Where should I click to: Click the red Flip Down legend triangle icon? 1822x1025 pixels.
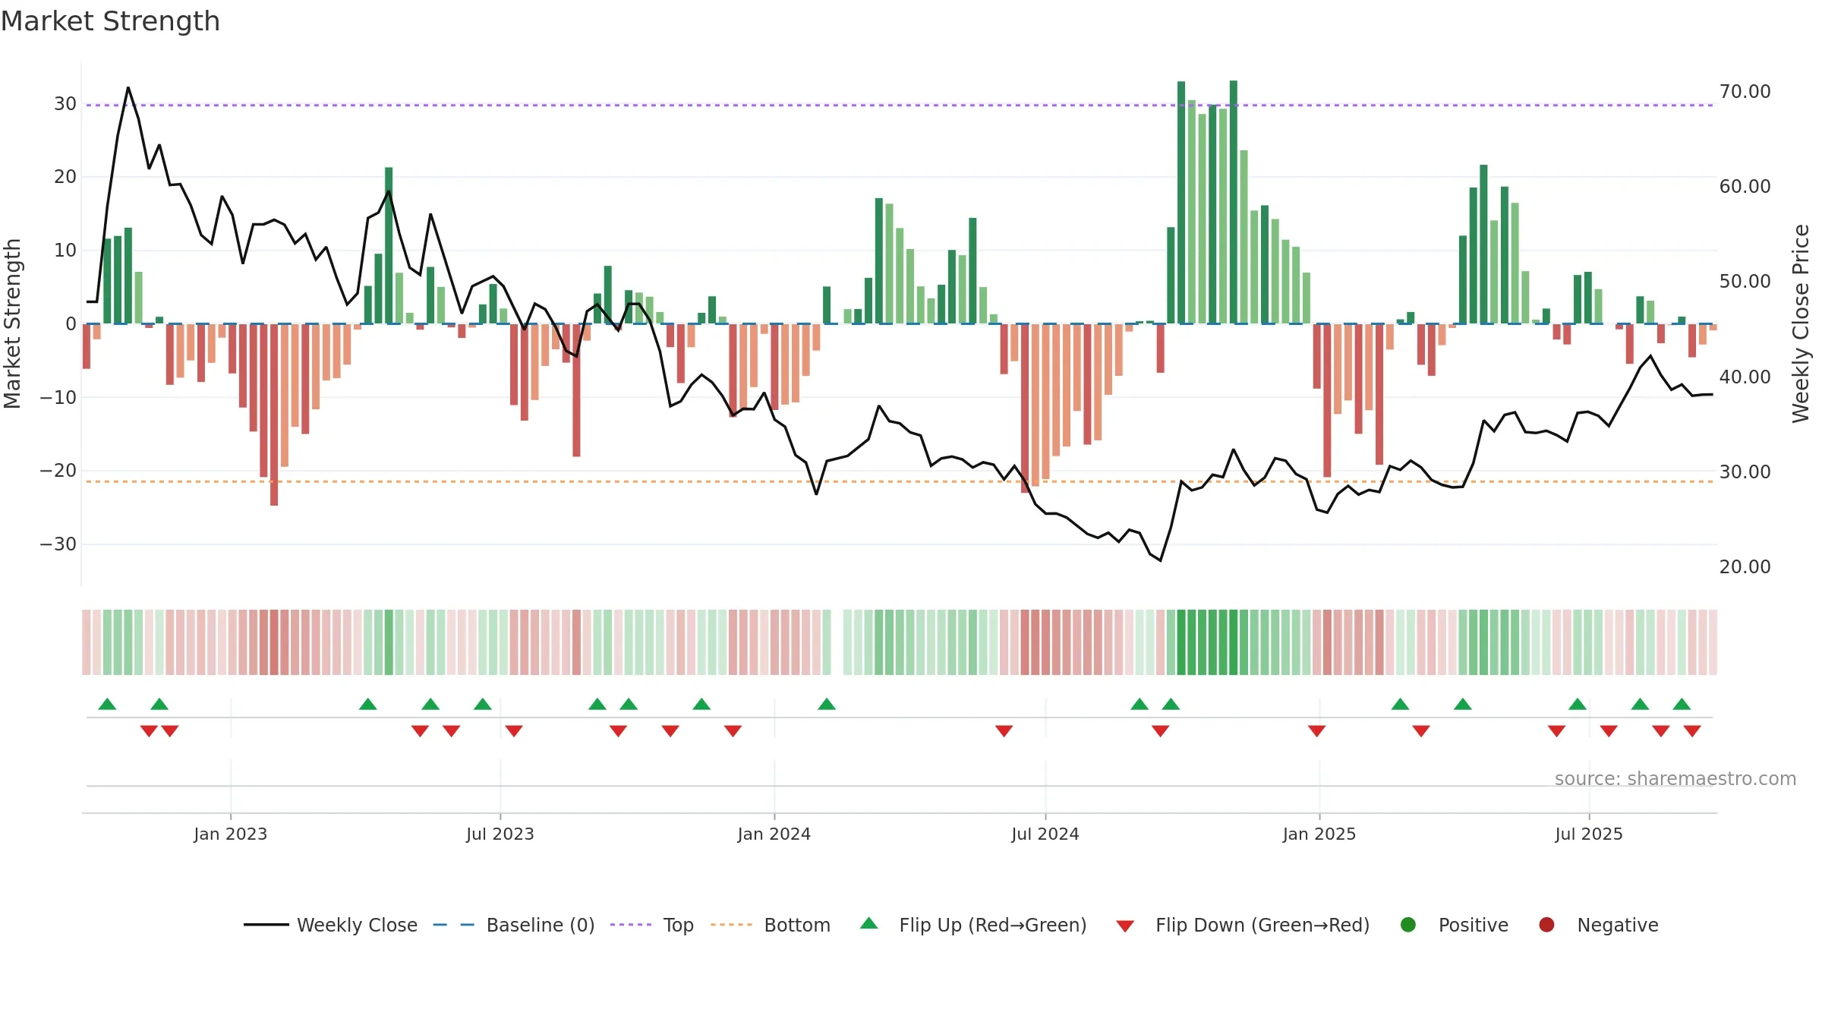[x=1125, y=926]
